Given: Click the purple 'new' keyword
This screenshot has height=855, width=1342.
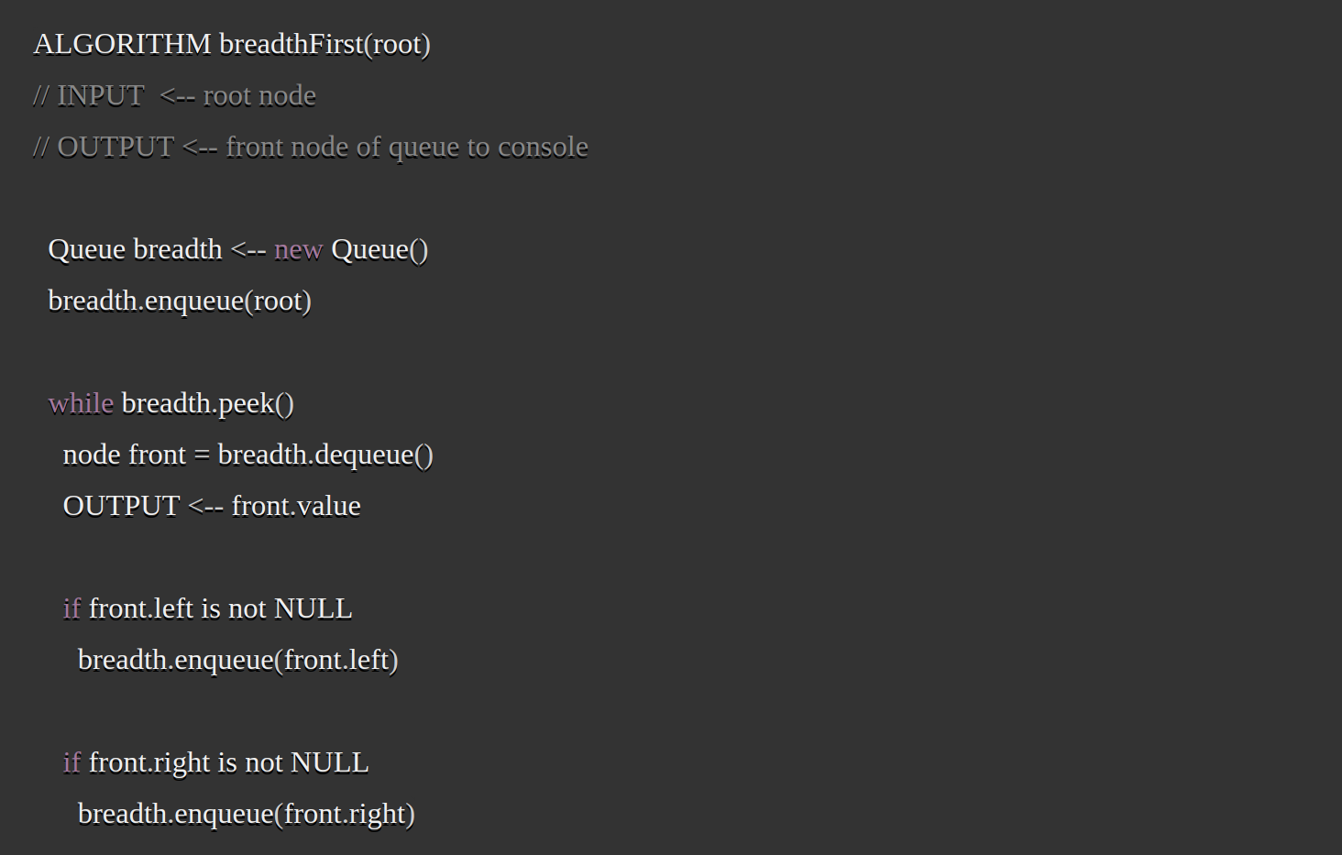Looking at the screenshot, I should pyautogui.click(x=298, y=249).
